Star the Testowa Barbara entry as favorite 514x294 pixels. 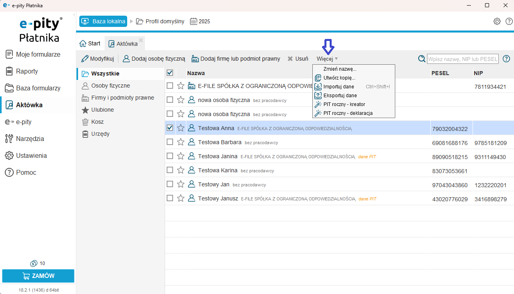[x=181, y=142]
